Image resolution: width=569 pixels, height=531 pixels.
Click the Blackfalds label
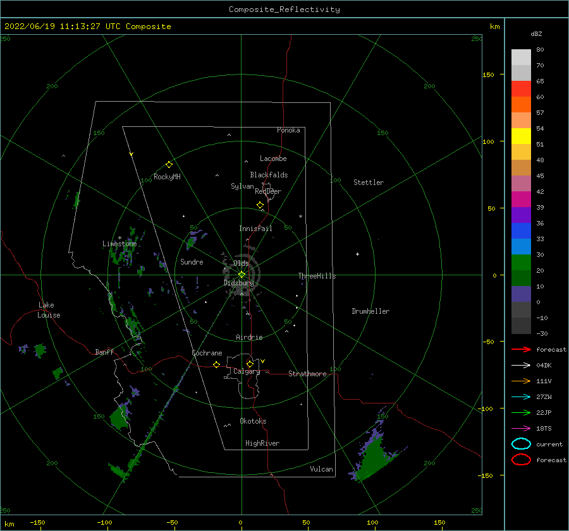point(269,175)
